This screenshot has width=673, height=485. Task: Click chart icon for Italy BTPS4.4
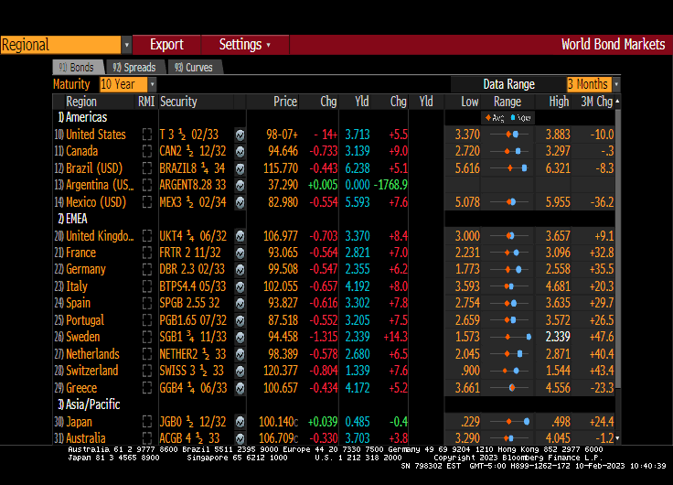pos(240,286)
